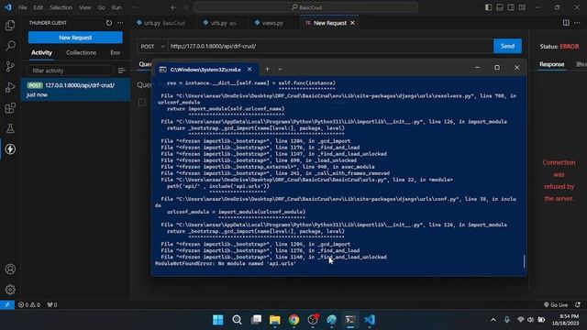Open editor more actions ellipsis
Screen dimensions: 587x330
(577, 23)
